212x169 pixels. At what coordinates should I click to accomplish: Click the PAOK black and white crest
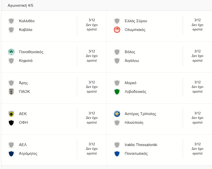(x=11, y=92)
